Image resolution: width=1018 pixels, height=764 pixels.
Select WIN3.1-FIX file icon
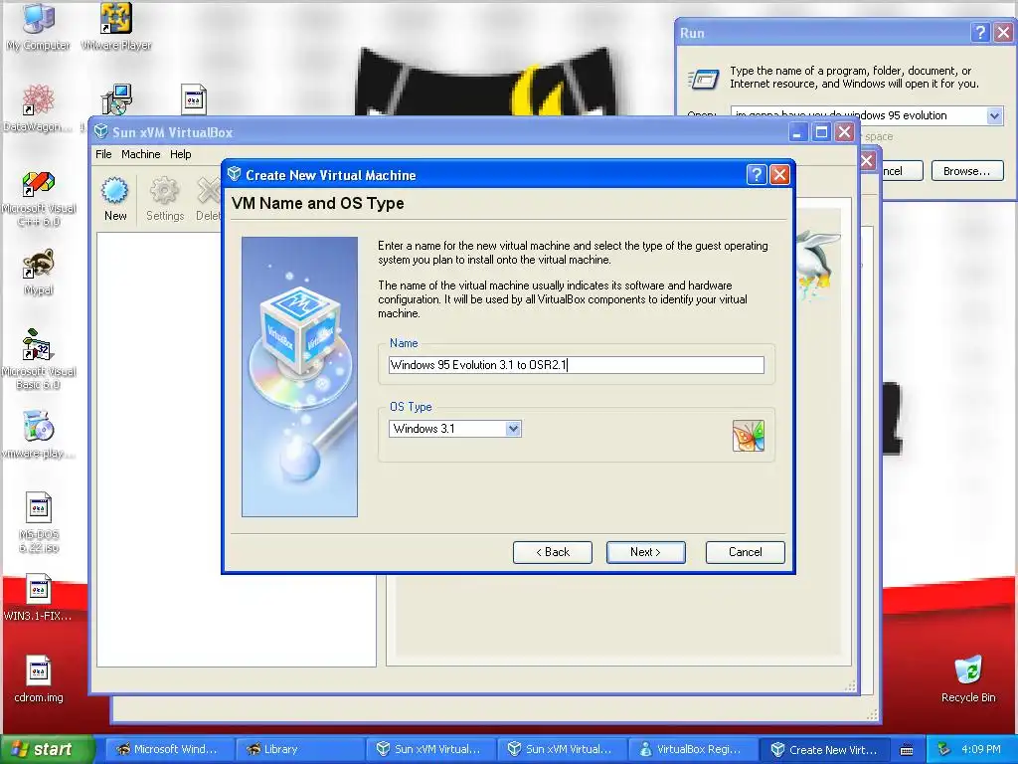39,598
